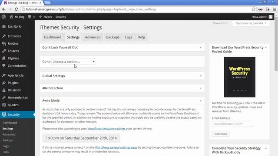This screenshot has height=156, width=278.
Task: Click Hola, admin account link
Action: 259,17
